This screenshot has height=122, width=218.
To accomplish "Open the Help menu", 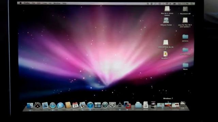I will pyautogui.click(x=64, y=3).
